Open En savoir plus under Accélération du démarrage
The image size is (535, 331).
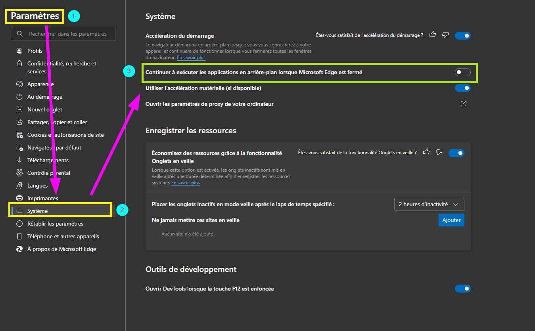191,57
